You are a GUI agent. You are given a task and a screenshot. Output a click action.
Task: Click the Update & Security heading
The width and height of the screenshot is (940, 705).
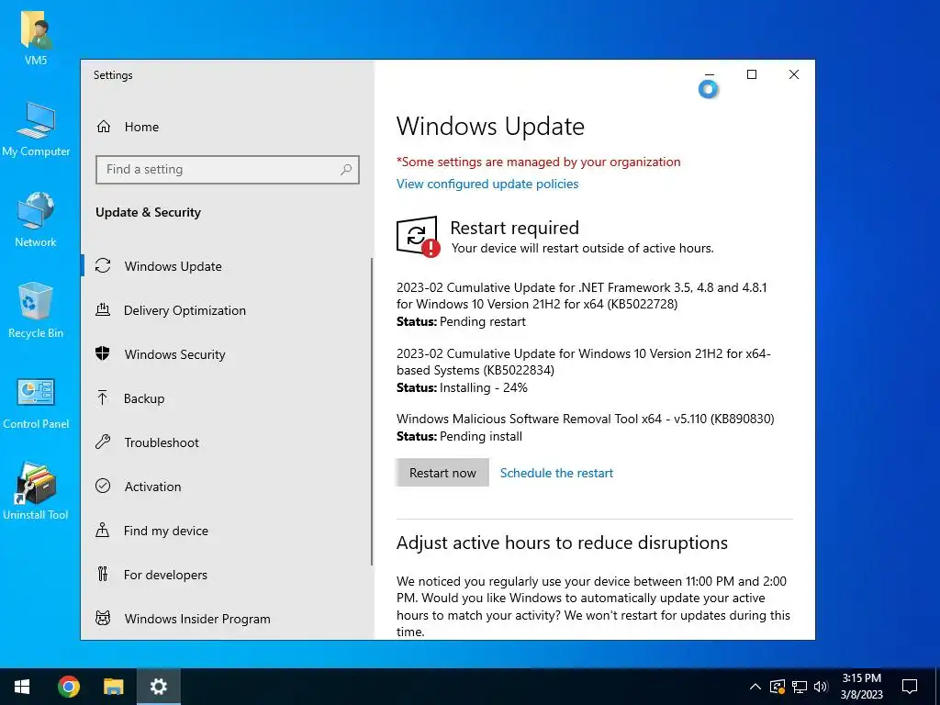[x=148, y=212]
